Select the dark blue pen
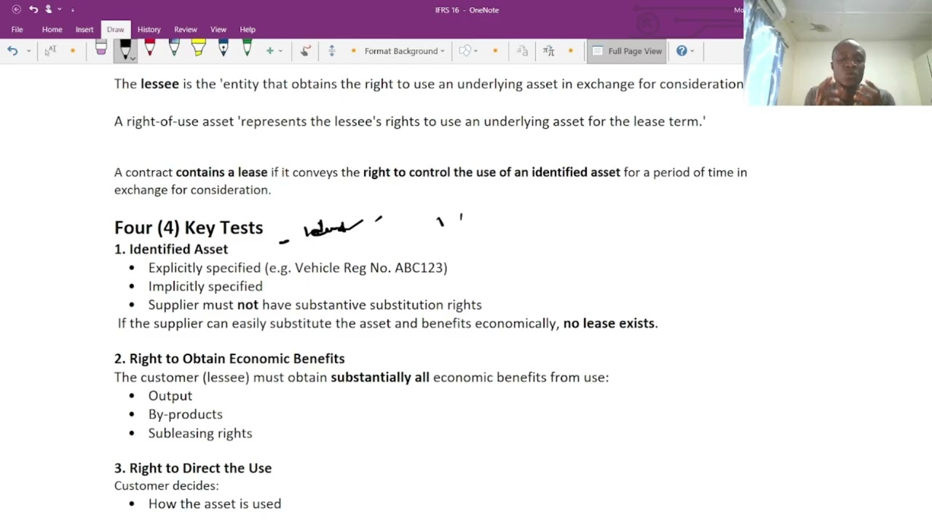932x524 pixels. coord(223,49)
